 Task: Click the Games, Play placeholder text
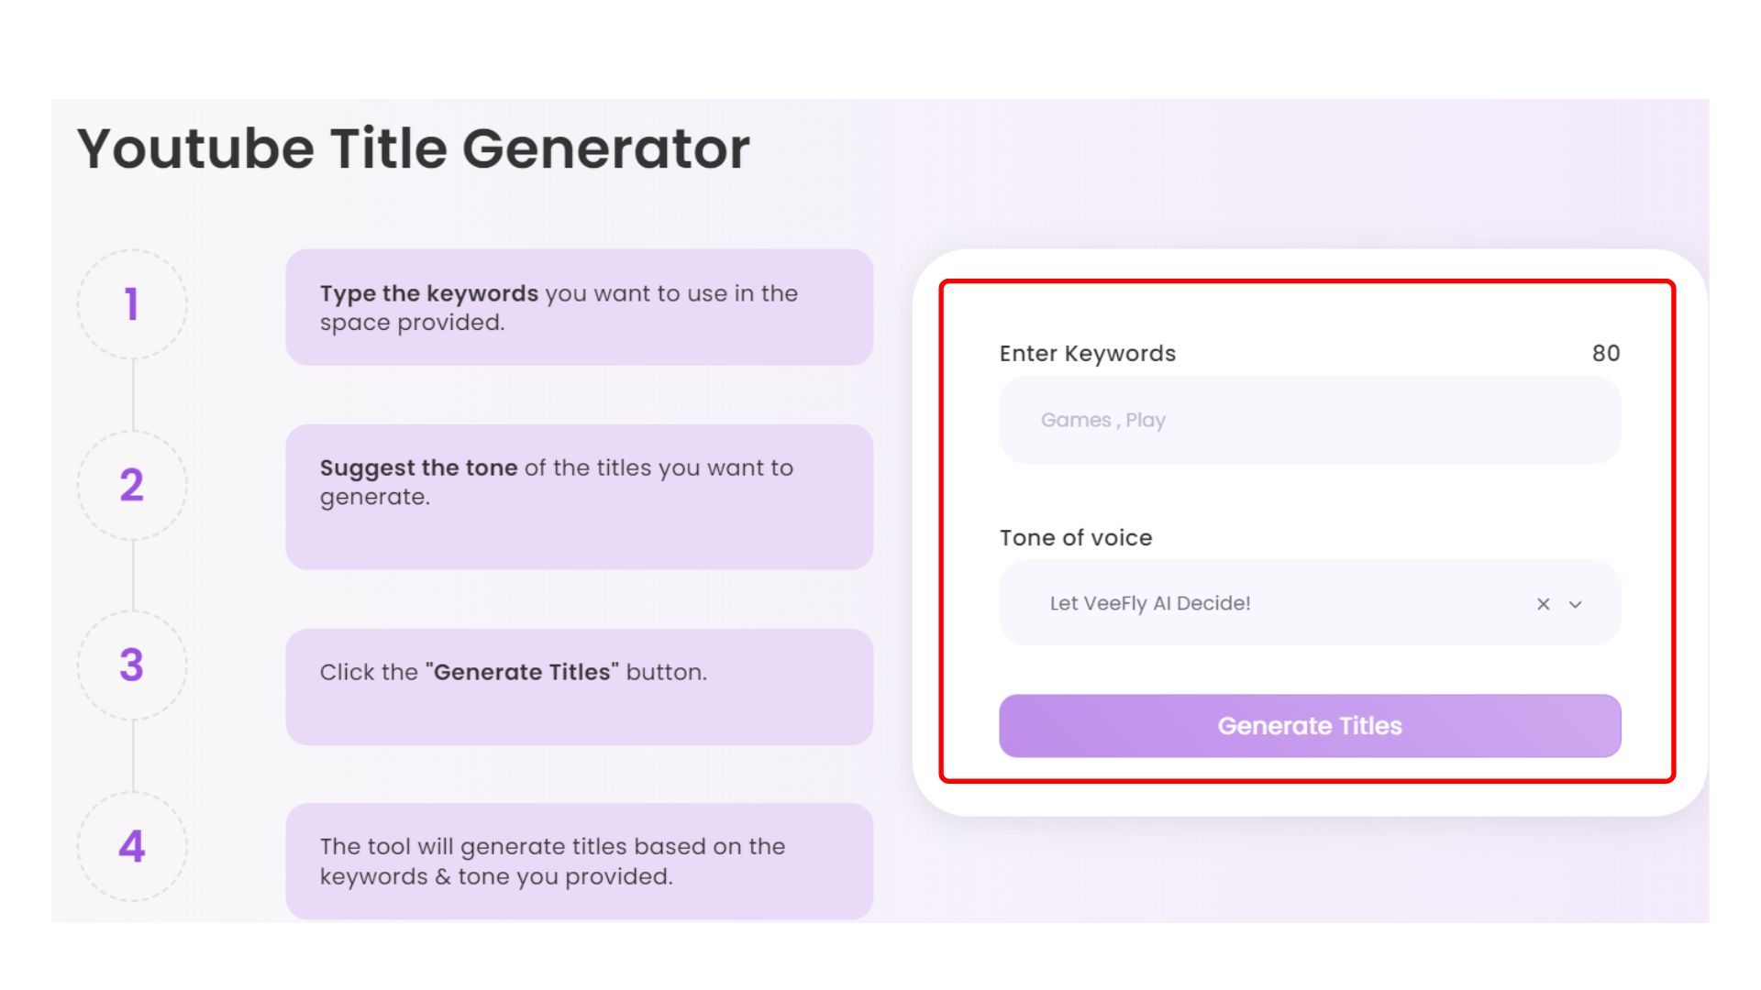click(1102, 420)
